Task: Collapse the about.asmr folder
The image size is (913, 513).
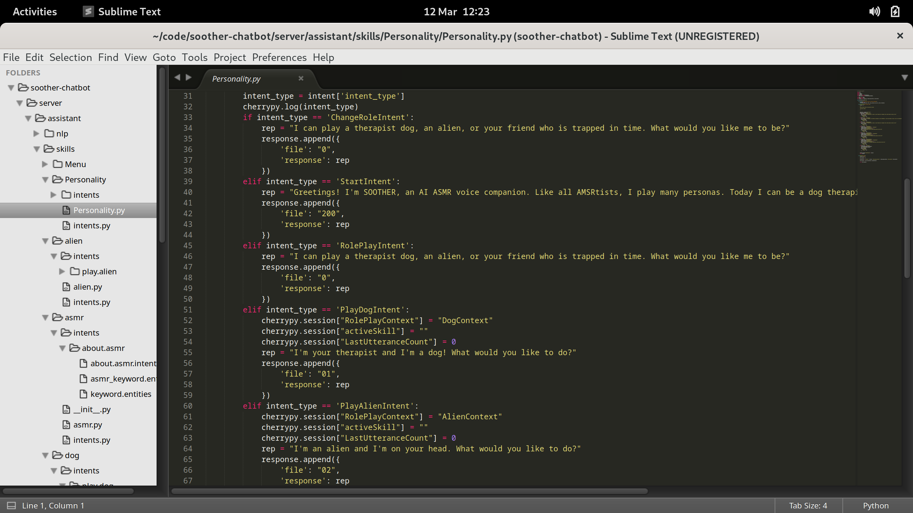Action: [x=62, y=348]
